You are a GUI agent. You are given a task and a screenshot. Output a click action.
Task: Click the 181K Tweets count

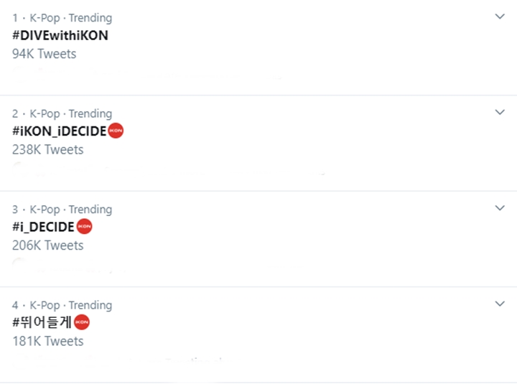(x=47, y=341)
